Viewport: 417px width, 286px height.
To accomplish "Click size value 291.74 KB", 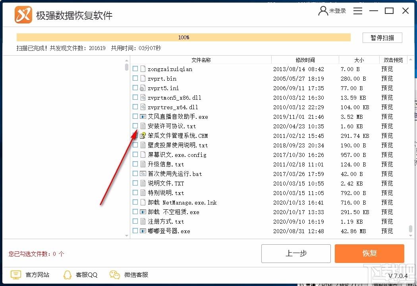I will pyautogui.click(x=355, y=136).
